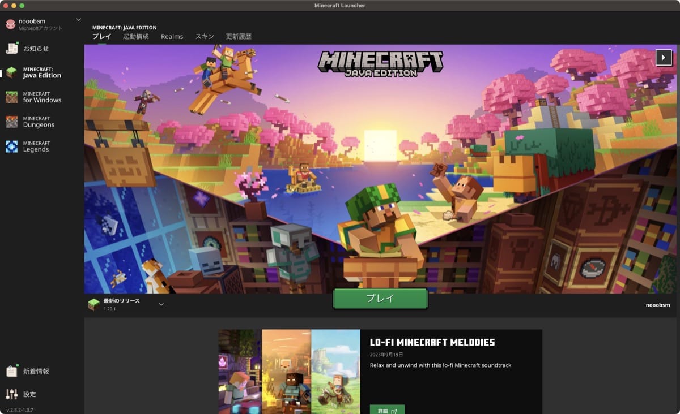
Task: Click the Relax and unwind description text
Action: (441, 365)
